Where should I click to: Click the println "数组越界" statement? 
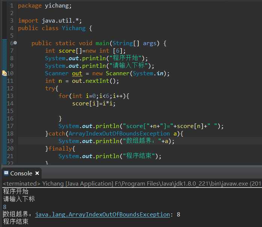pyautogui.click(x=116, y=141)
